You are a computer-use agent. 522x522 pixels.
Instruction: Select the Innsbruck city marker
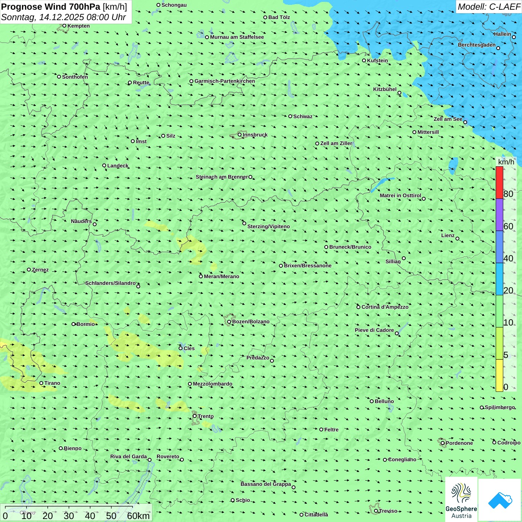click(x=240, y=135)
